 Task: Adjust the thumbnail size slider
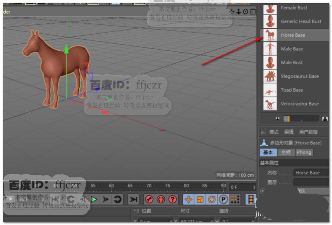pyautogui.click(x=301, y=119)
